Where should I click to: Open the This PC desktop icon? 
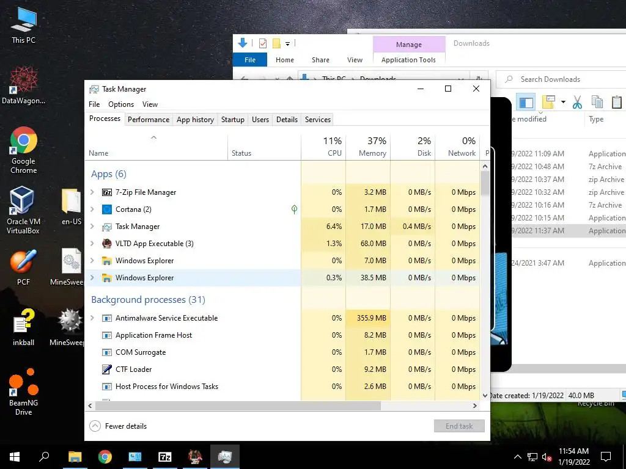click(x=23, y=24)
